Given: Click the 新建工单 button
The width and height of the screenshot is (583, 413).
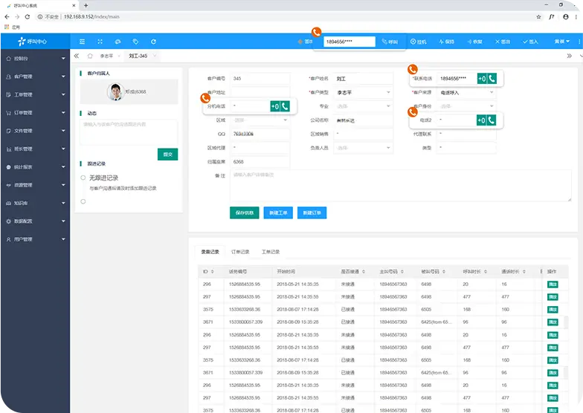Looking at the screenshot, I should click(278, 212).
